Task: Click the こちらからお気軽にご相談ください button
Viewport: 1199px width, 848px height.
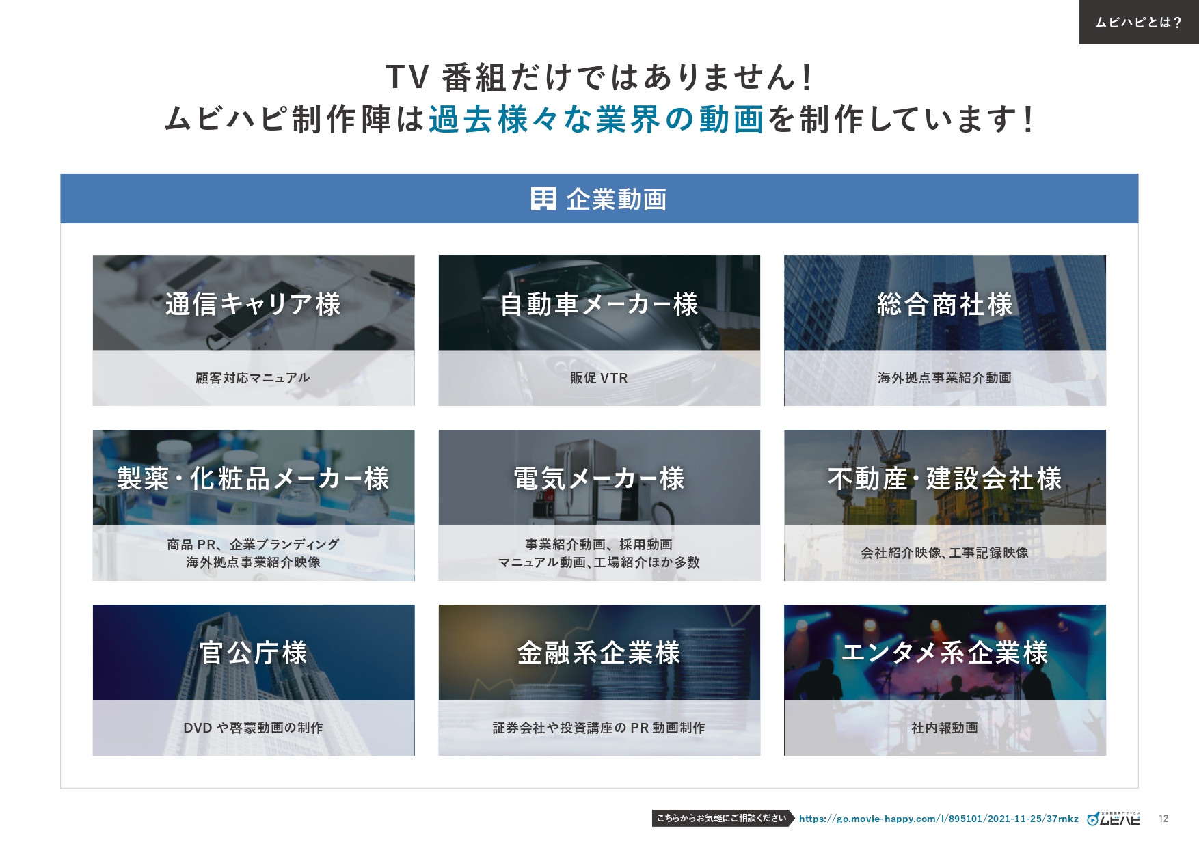Action: tap(721, 817)
